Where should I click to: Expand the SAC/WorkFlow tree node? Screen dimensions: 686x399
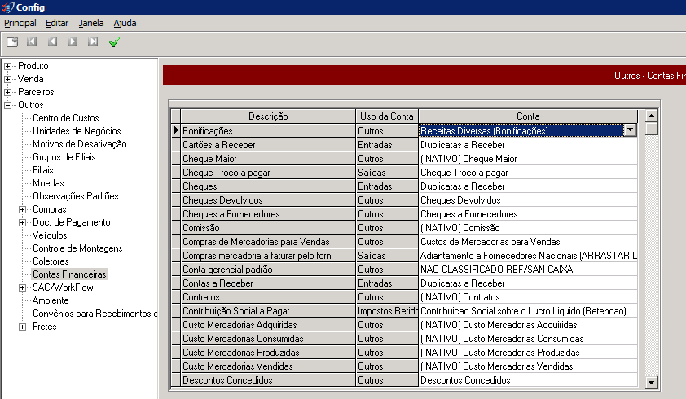(22, 288)
